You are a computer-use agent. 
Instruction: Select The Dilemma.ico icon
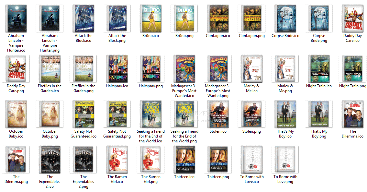pos(353,114)
